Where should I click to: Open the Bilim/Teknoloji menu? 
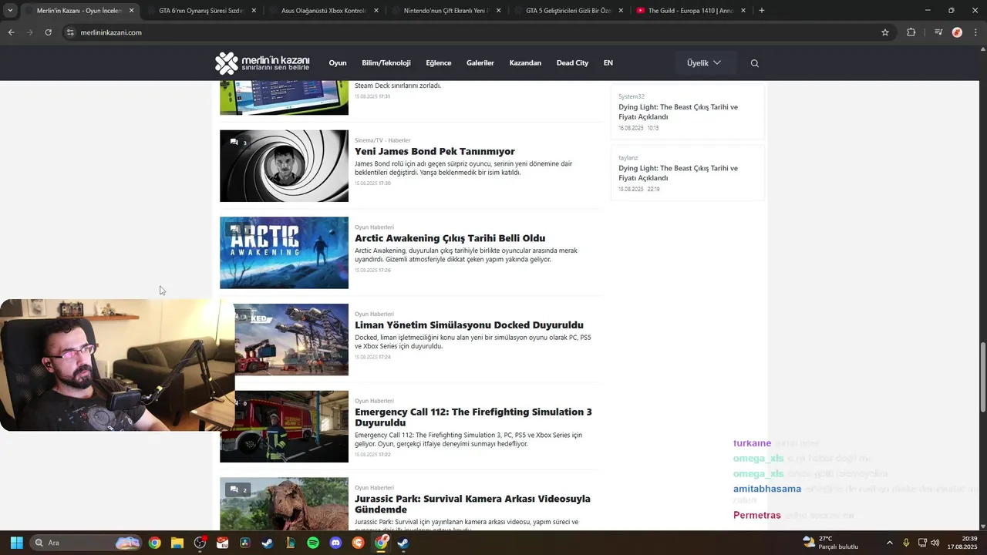tap(386, 63)
